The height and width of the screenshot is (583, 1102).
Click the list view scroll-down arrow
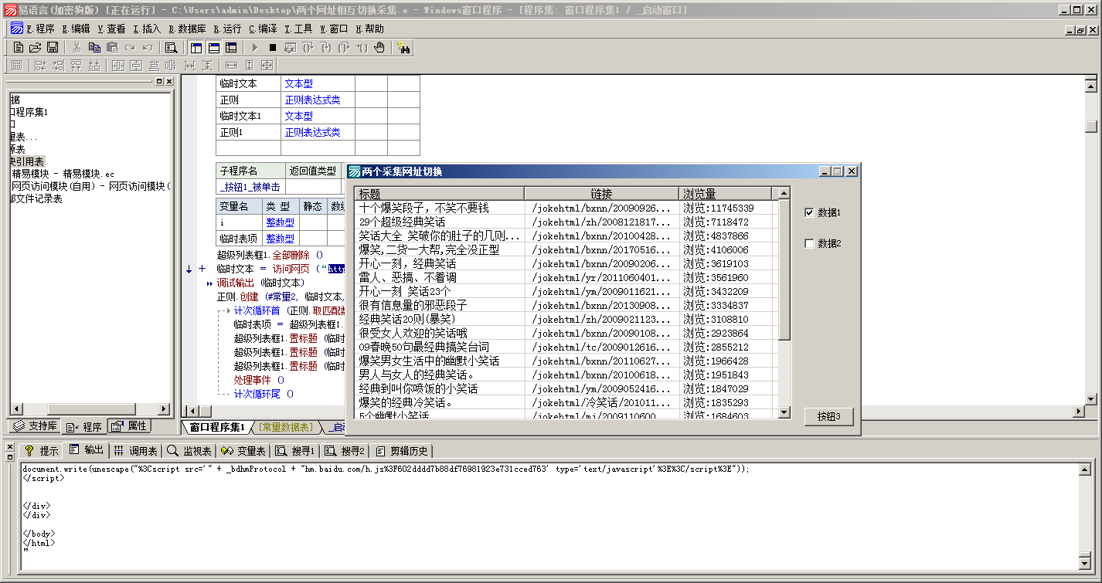click(x=784, y=413)
